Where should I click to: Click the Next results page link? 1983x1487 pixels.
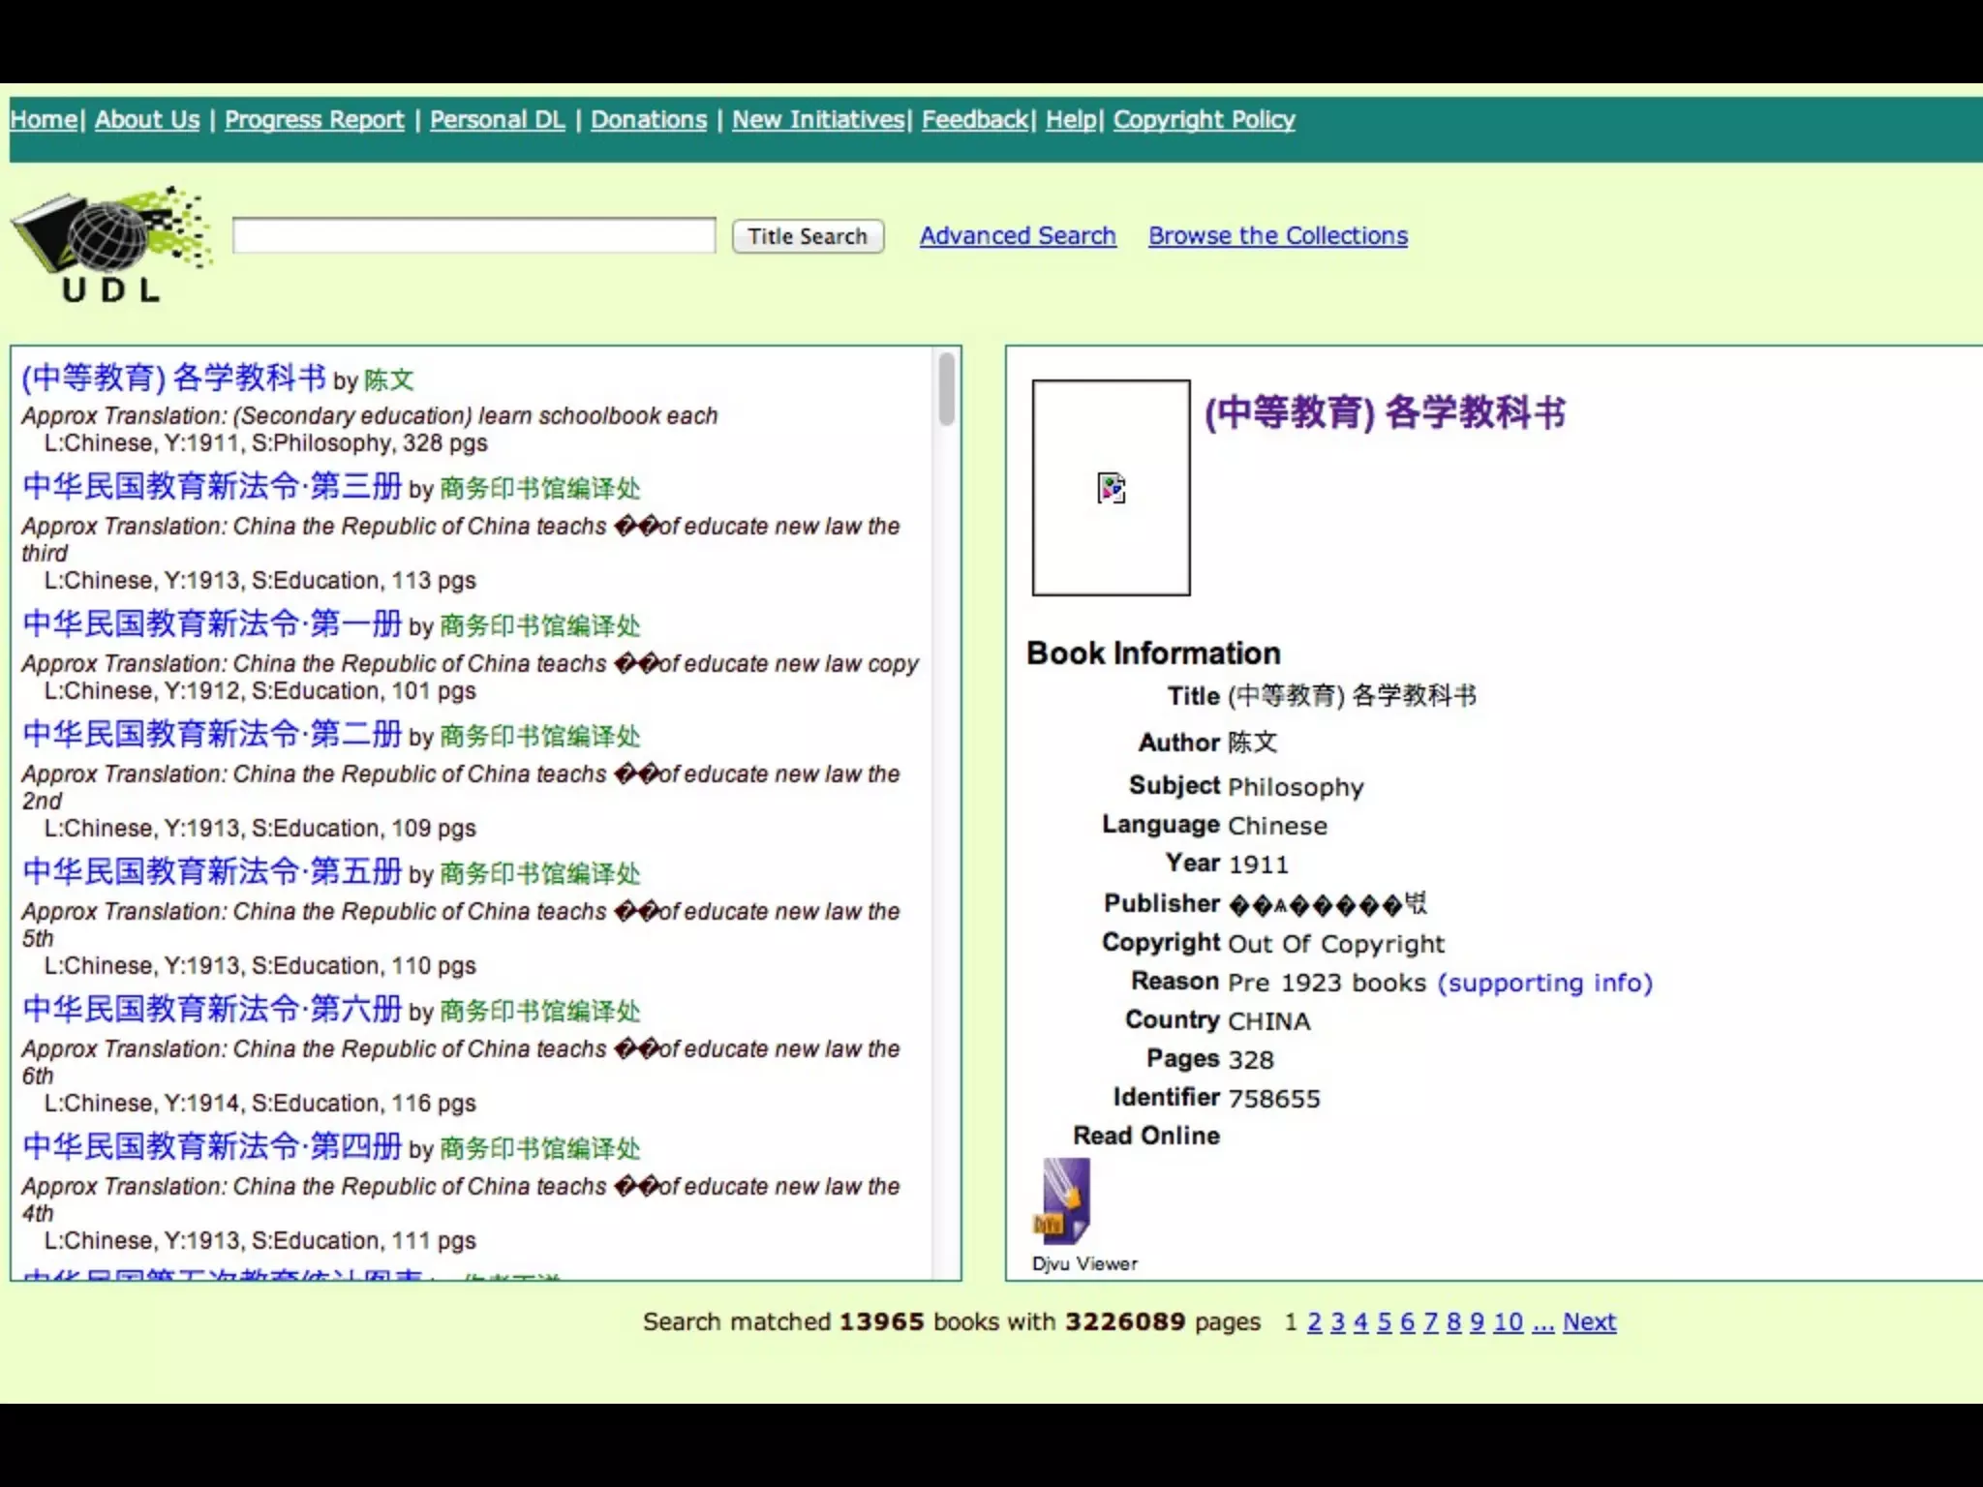coord(1589,1322)
